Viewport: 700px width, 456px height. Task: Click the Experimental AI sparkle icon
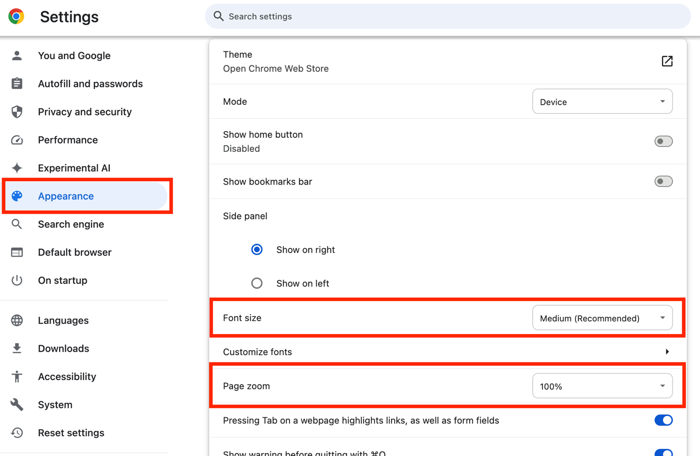pos(17,168)
